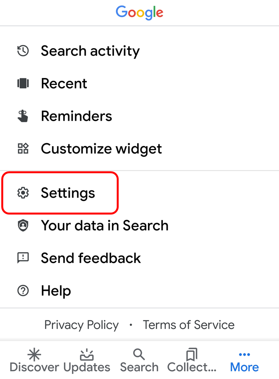Viewport: 279px width, 379px height.
Task: Open the Privacy Policy link
Action: tap(81, 325)
